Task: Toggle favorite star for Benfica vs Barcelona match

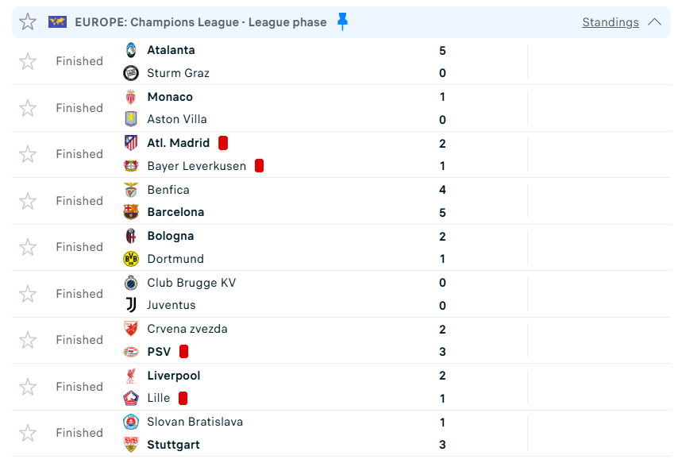Action: [x=28, y=201]
